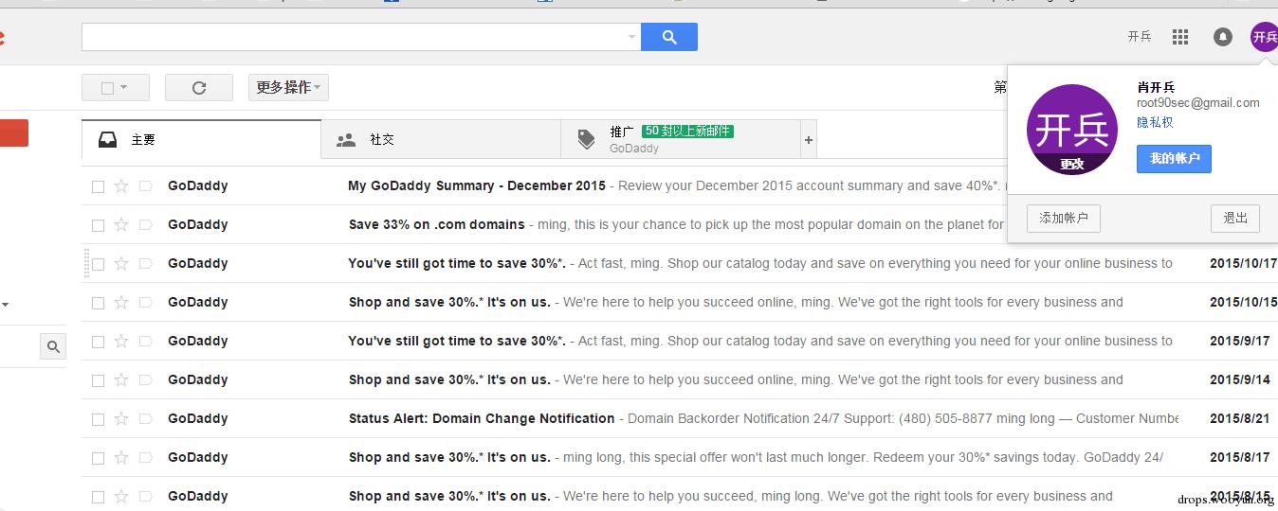
Task: Check the box for the 2015/8/17 GoDaddy email
Action: pos(98,458)
